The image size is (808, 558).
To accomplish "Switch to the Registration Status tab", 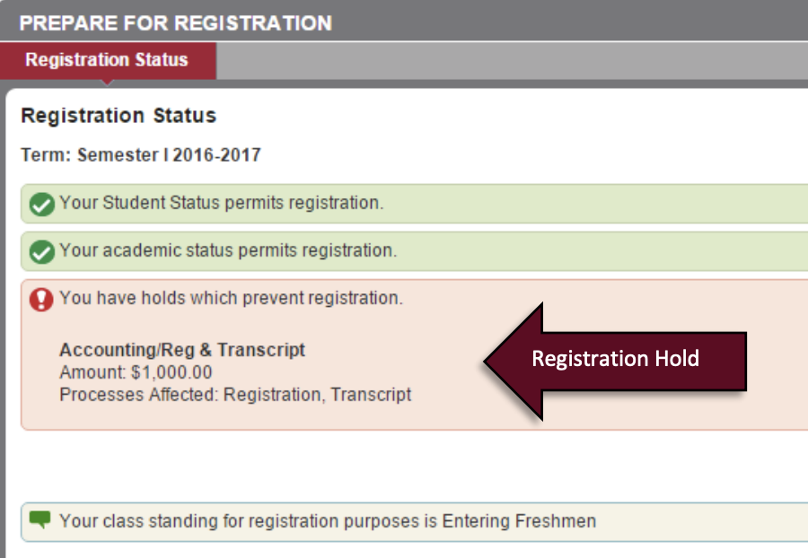I will pyautogui.click(x=108, y=60).
